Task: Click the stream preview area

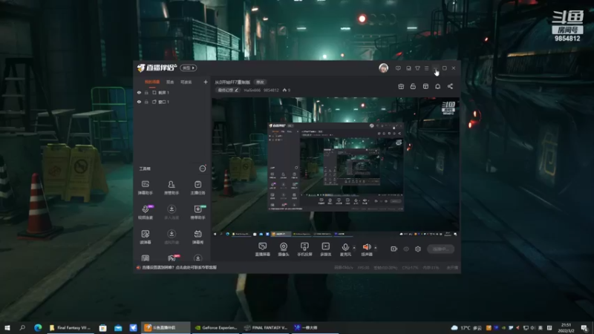Action: pyautogui.click(x=336, y=168)
